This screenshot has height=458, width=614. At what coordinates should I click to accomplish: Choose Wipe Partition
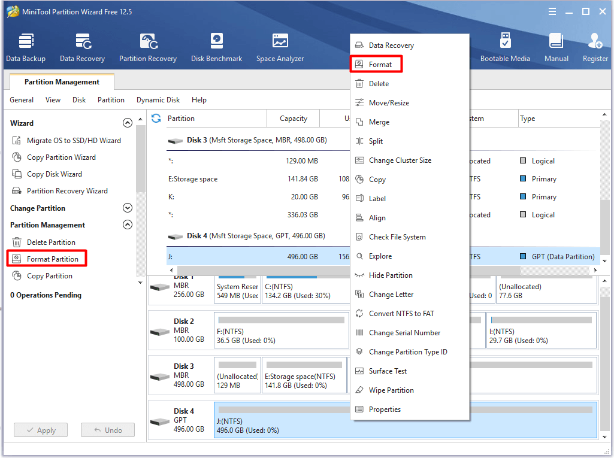coord(410,391)
